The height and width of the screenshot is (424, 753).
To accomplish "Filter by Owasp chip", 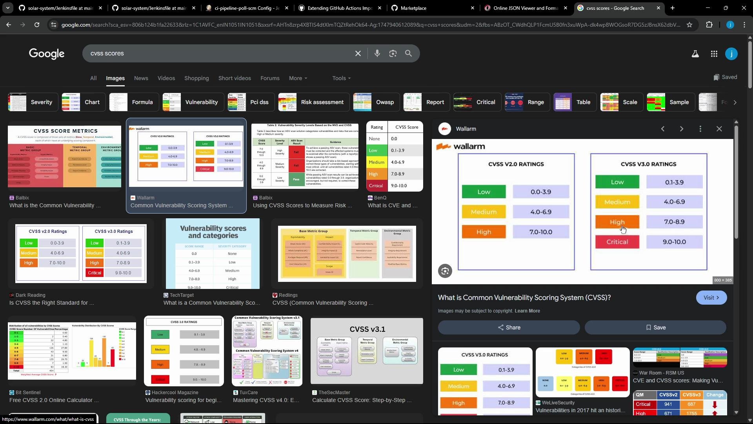I will 376,102.
